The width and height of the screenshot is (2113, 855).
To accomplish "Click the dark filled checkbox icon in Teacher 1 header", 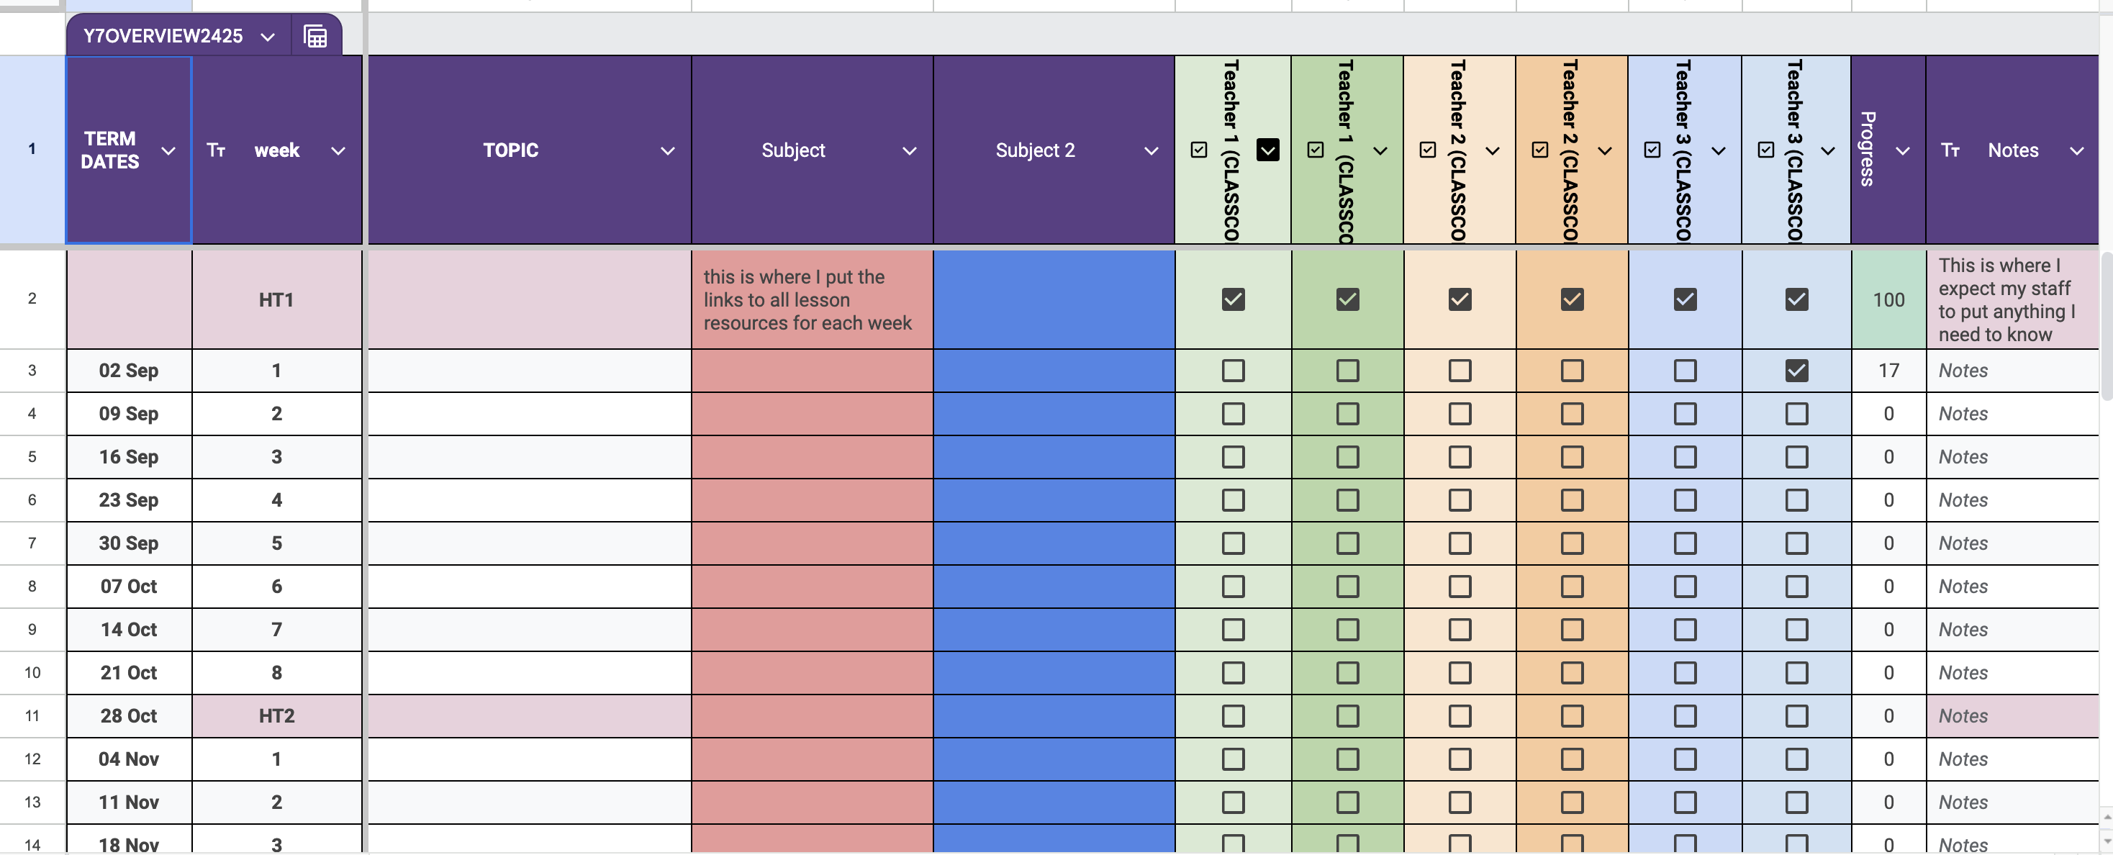I will pos(1268,150).
